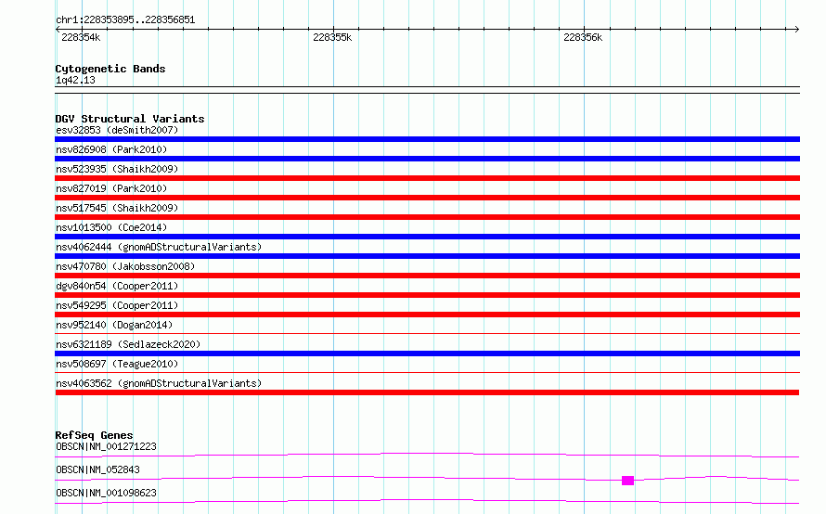Select the blue bar under esv32853
826x514 pixels.
tap(427, 139)
